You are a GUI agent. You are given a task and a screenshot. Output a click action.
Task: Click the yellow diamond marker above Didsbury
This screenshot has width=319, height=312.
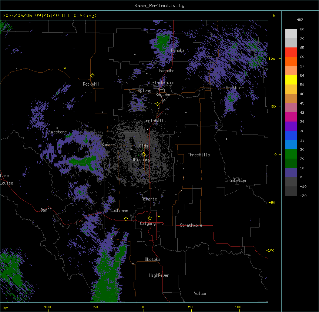pos(144,154)
